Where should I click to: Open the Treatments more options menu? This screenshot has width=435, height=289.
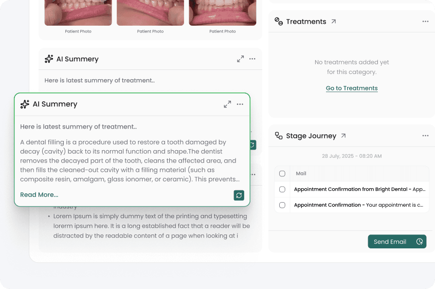pyautogui.click(x=425, y=22)
